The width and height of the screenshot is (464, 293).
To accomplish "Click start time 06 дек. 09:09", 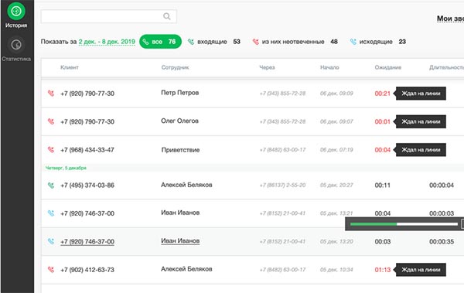I will tap(336, 94).
